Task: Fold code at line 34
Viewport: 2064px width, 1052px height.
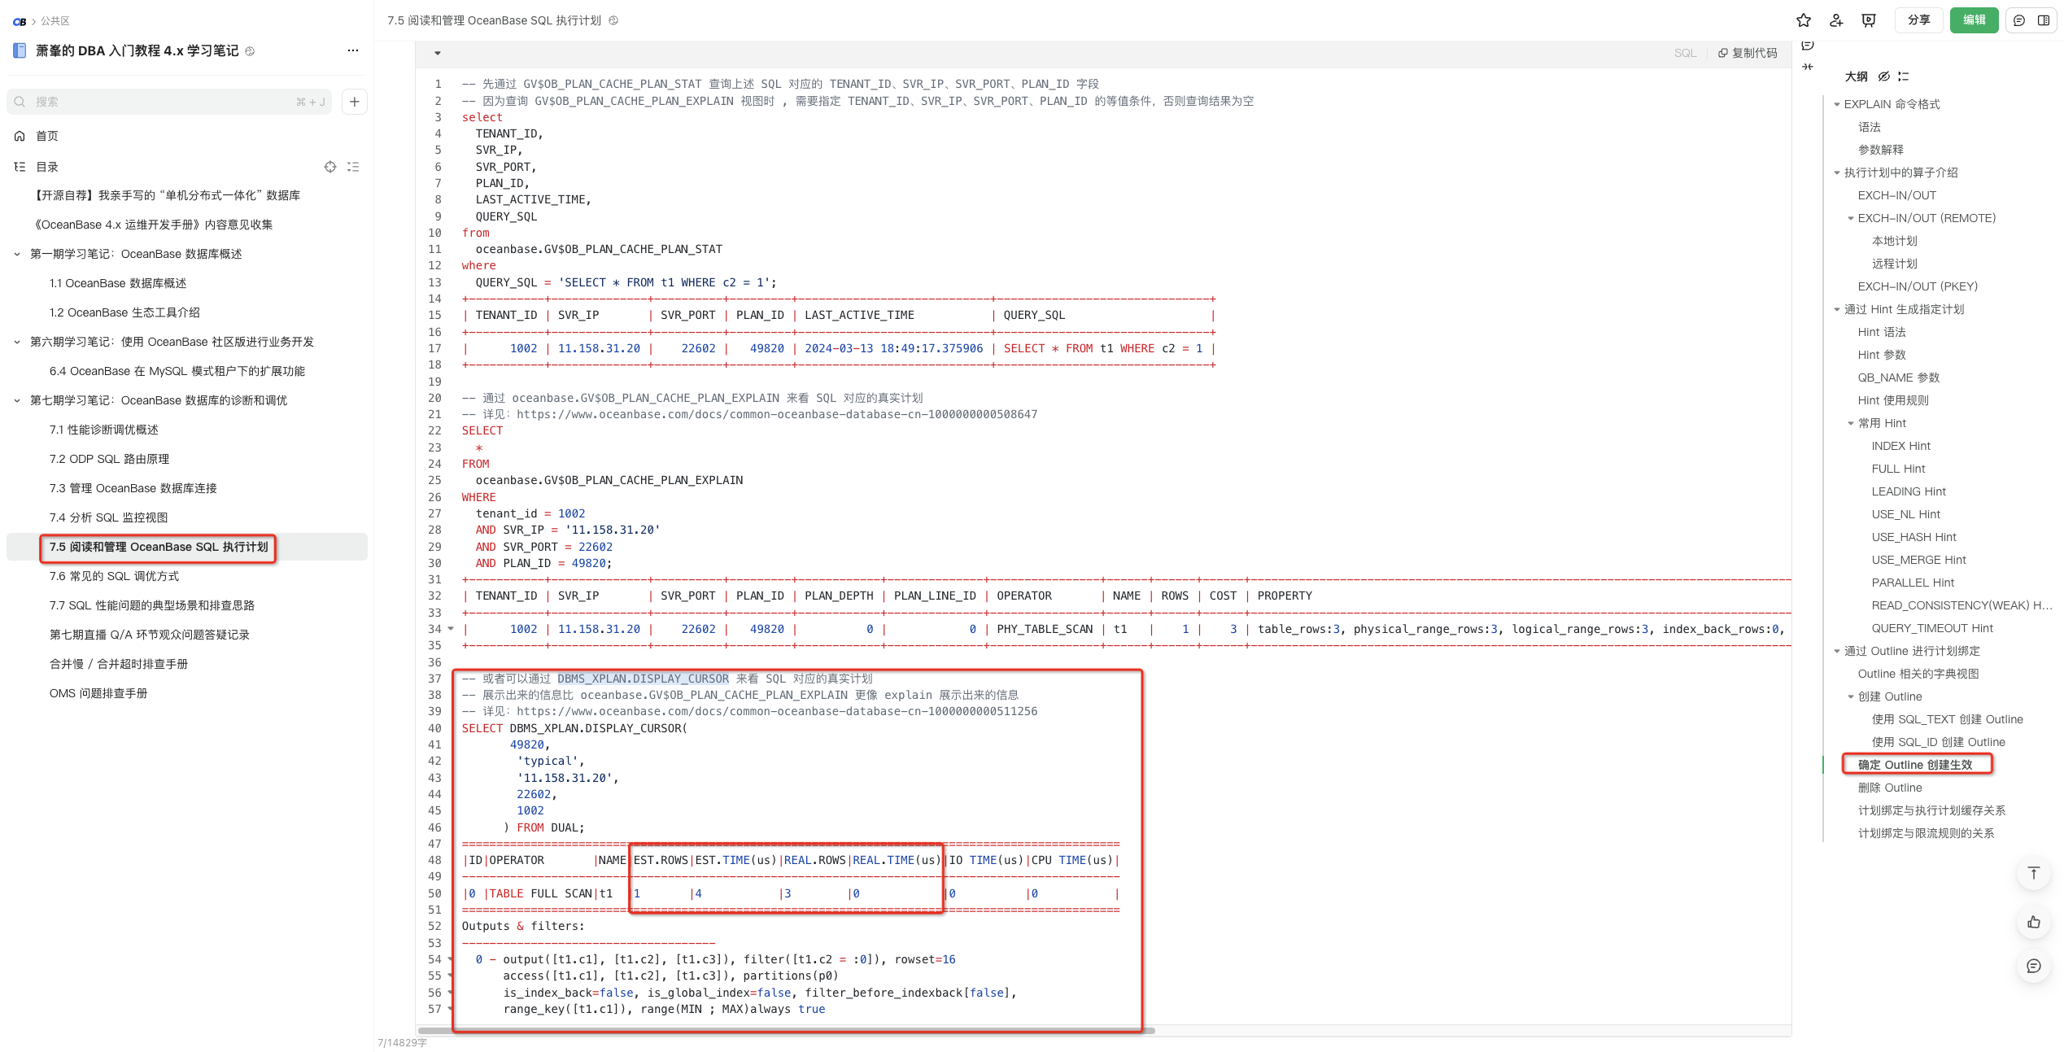Action: coord(451,629)
